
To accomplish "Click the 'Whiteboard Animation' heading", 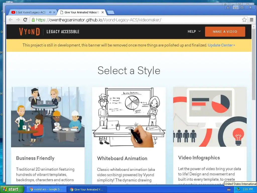I will (x=122, y=158).
